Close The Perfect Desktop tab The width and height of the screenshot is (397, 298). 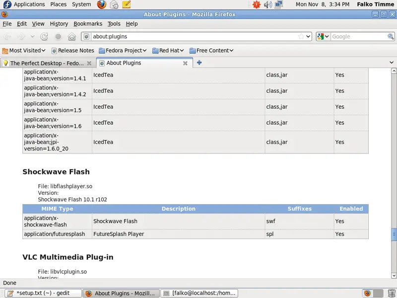pos(89,63)
